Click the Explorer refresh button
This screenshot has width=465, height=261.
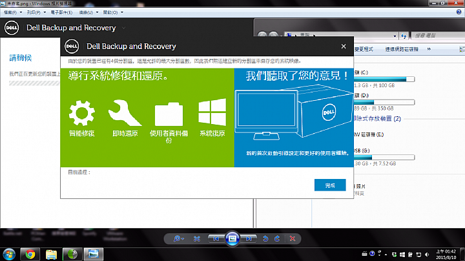click(x=404, y=36)
